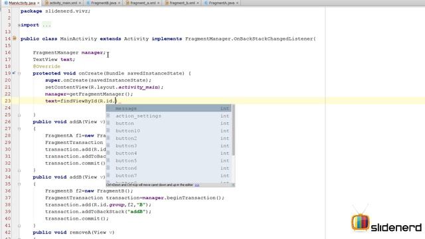Image resolution: width=425 pixels, height=239 pixels.
Task: Click line number 14 in the gutter
Action: 8,39
